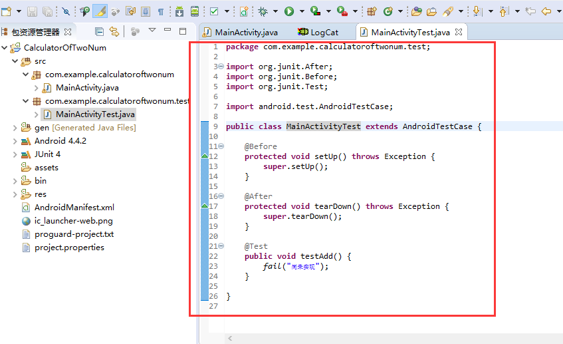Click the Debug bug icon

coord(263,11)
